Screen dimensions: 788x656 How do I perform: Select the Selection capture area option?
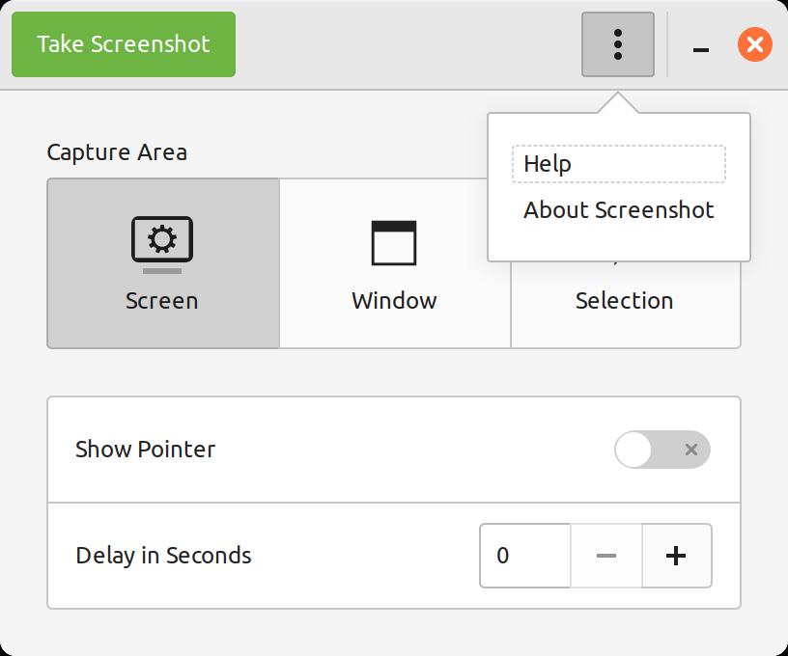point(625,301)
